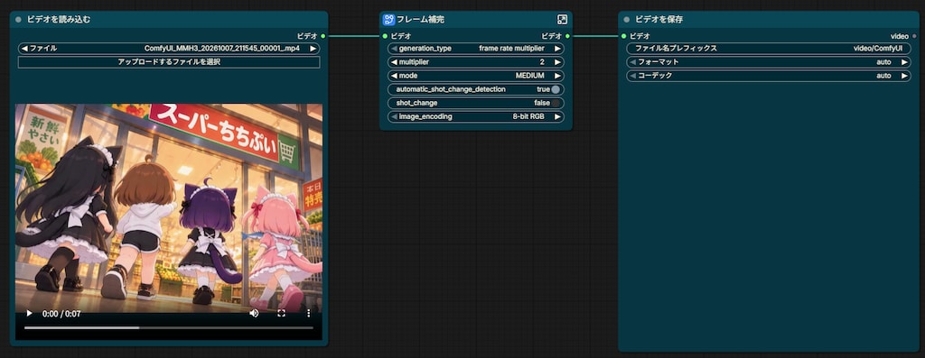Click the generation_type left arrow
Viewport: 925px width, 358px height.
point(394,49)
